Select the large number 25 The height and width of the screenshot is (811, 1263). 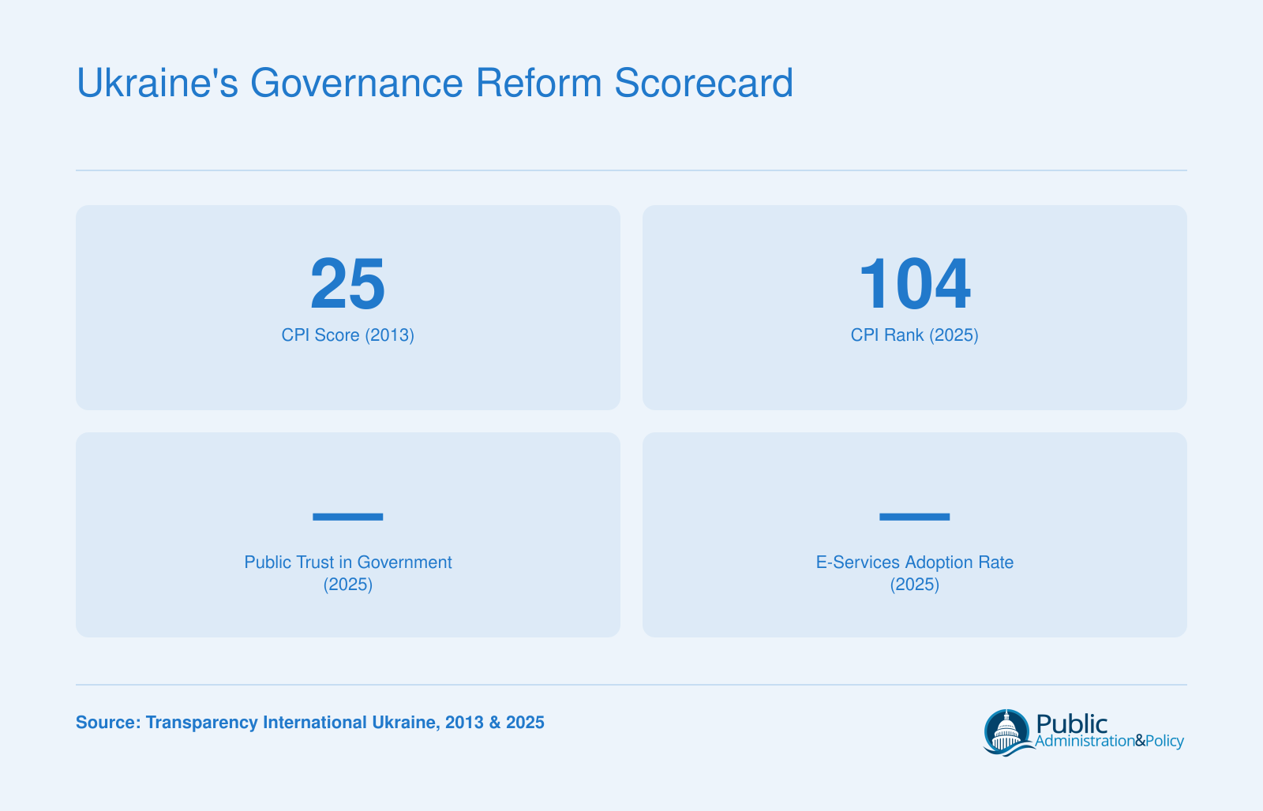(348, 284)
